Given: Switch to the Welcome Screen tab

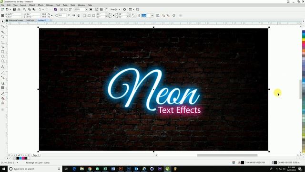Looking at the screenshot, I should pos(14,20).
